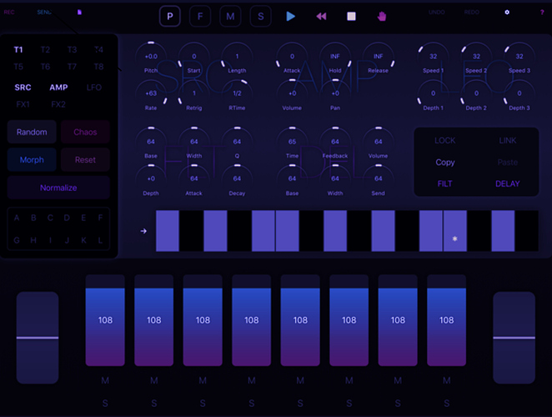Viewport: 552px width, 417px height.
Task: Toggle the sequencer step marked with an asterisk
Action: click(x=454, y=231)
